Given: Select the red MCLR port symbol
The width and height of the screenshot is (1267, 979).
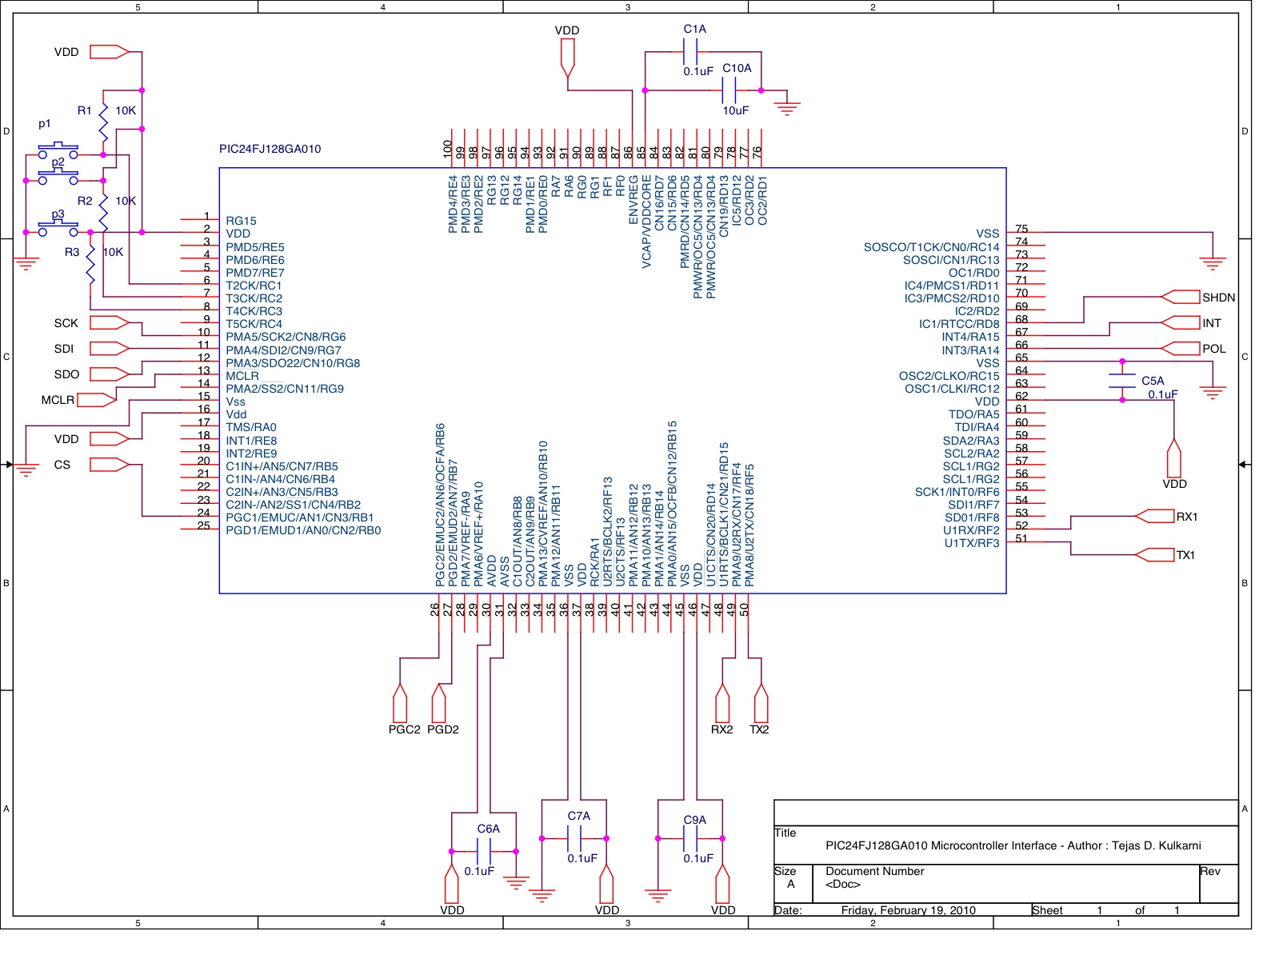Looking at the screenshot, I should 97,400.
